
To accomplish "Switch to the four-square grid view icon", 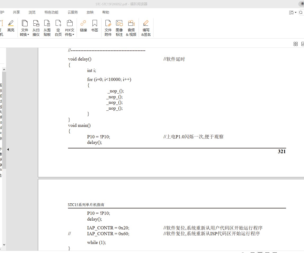I will [x=296, y=44].
